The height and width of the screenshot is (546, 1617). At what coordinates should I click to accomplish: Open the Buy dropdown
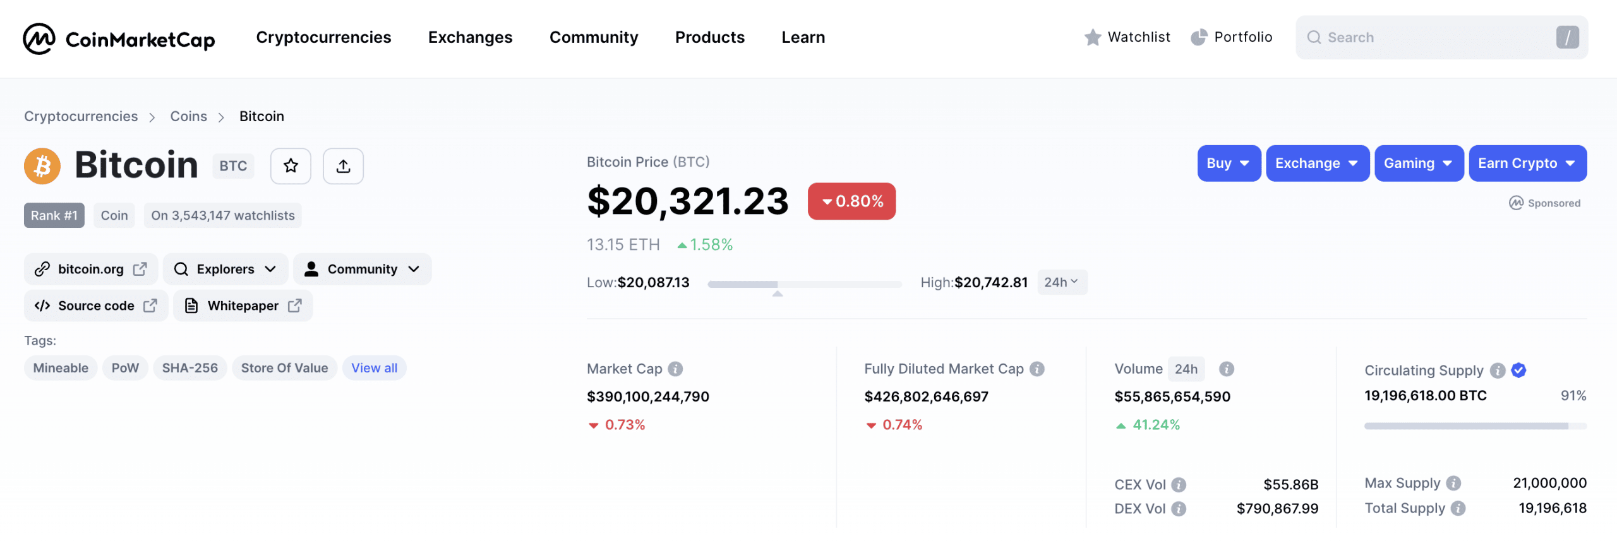point(1229,163)
